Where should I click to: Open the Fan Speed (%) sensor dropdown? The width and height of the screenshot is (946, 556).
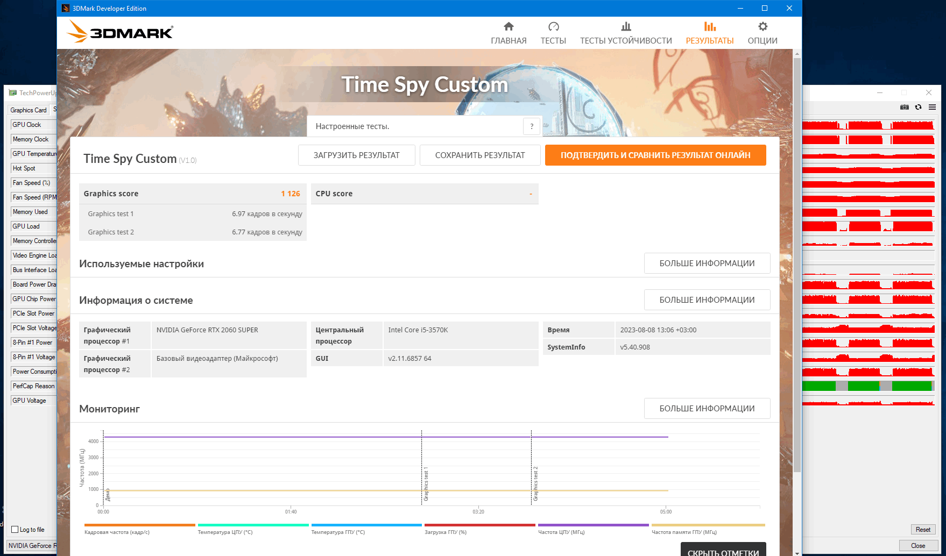33,183
